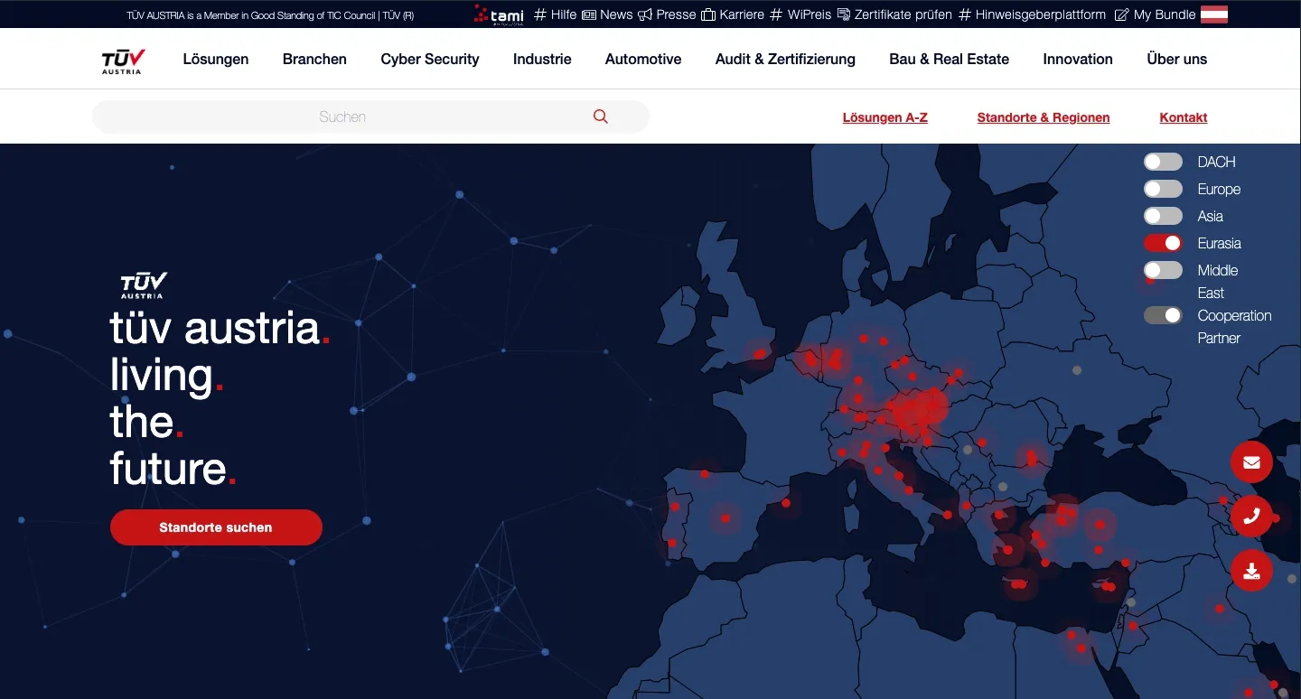Viewport: 1301px width, 699px height.
Task: Click the red envelope mail icon
Action: [1251, 462]
